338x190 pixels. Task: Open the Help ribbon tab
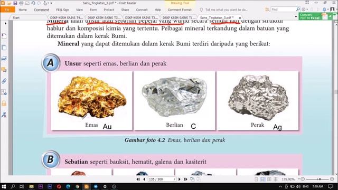tap(157, 9)
